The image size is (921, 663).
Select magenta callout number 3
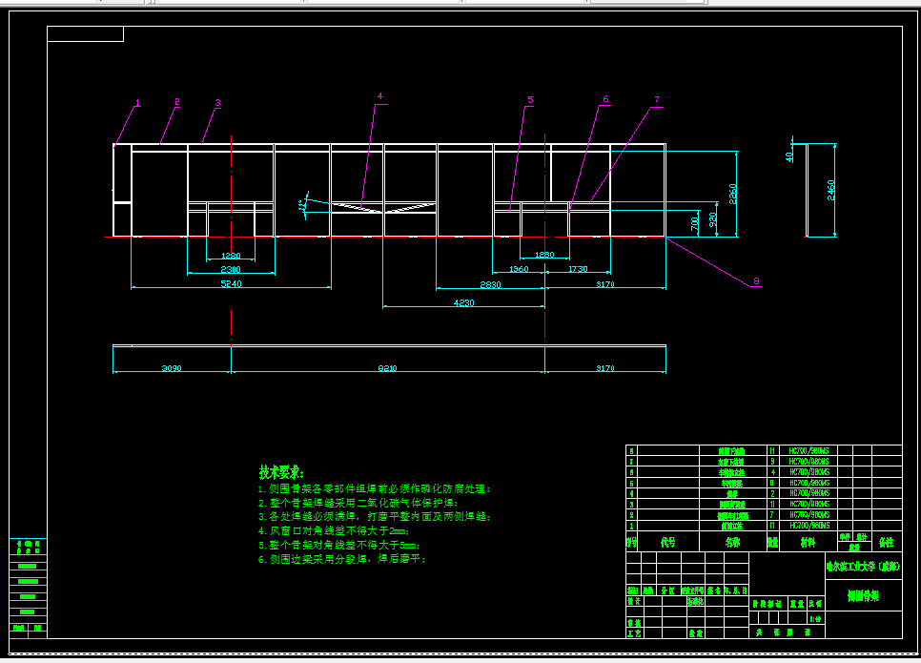click(218, 102)
